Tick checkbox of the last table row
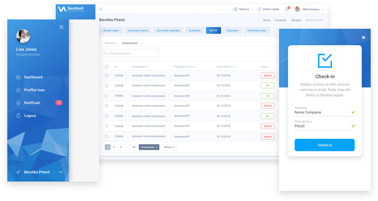Viewport: 378px width, 201px height. (x=107, y=137)
